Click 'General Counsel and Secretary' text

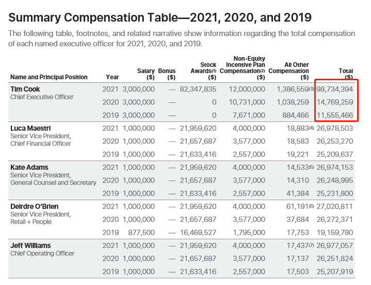click(x=53, y=183)
